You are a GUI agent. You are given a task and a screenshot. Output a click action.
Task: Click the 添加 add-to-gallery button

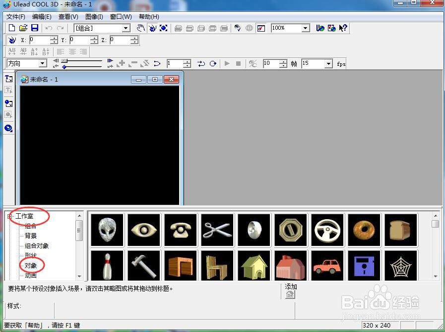coord(290,294)
